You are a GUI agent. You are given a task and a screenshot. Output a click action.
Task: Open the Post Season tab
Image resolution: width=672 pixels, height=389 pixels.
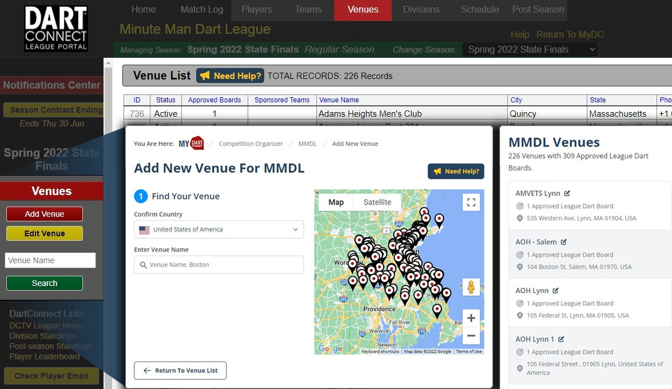click(x=538, y=9)
